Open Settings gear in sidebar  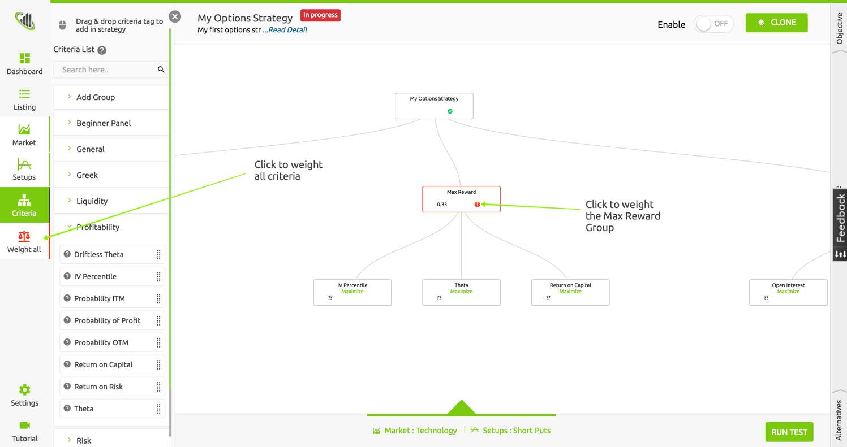(x=24, y=390)
